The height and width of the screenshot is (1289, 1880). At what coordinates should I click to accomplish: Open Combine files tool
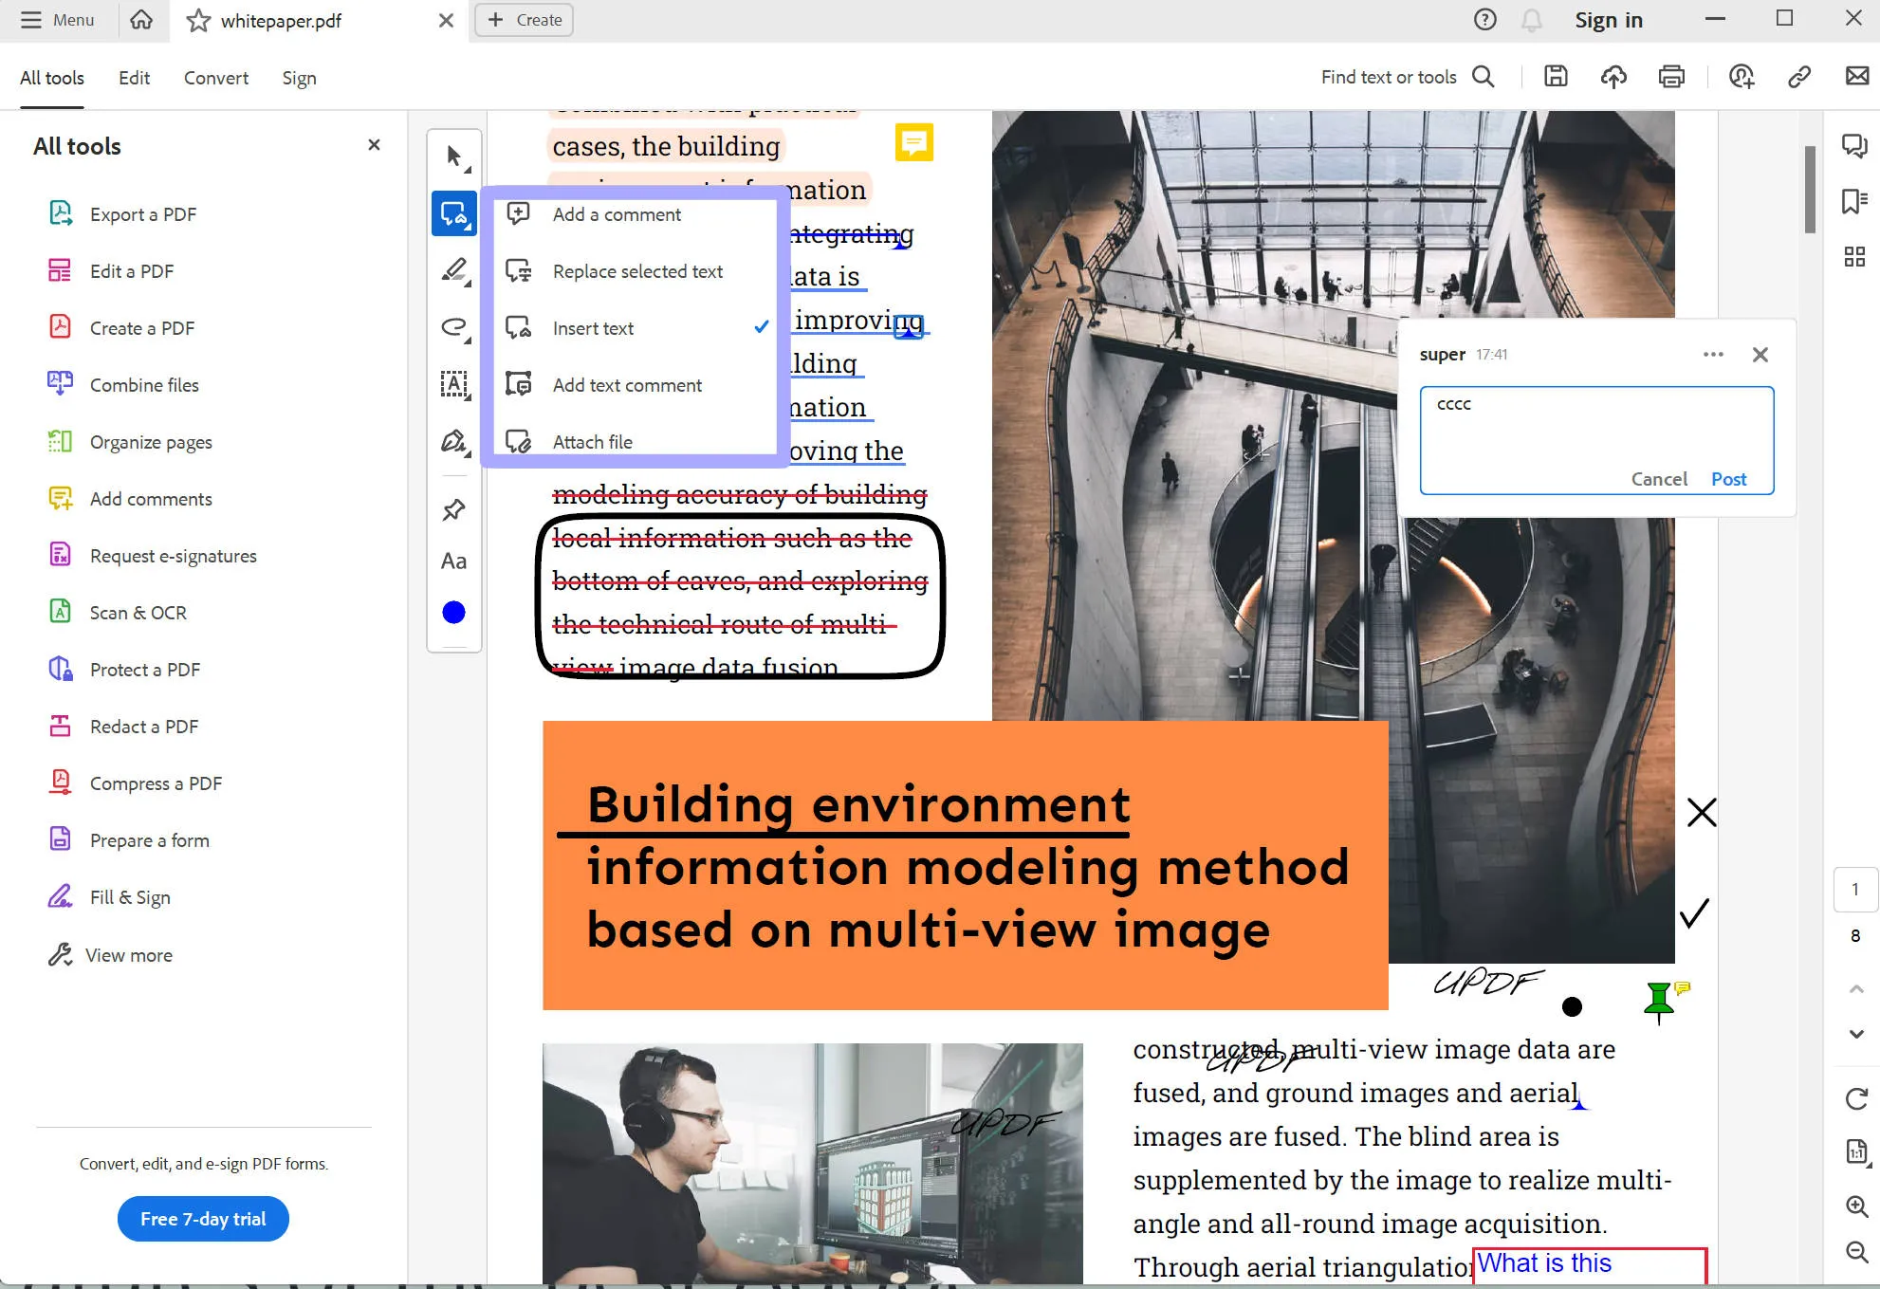[123, 385]
